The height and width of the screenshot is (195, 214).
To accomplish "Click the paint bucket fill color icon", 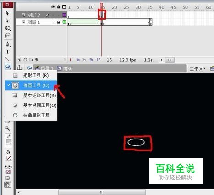I will (8, 152).
